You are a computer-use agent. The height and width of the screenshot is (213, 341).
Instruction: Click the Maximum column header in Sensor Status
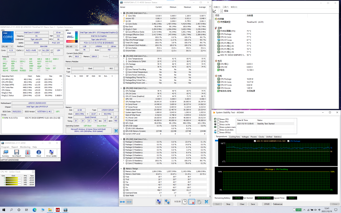[x=188, y=7]
